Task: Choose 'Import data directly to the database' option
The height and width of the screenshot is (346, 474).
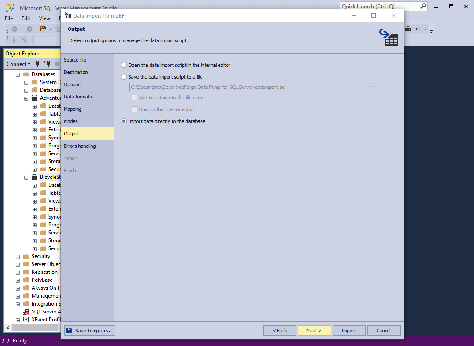Action: coord(124,121)
